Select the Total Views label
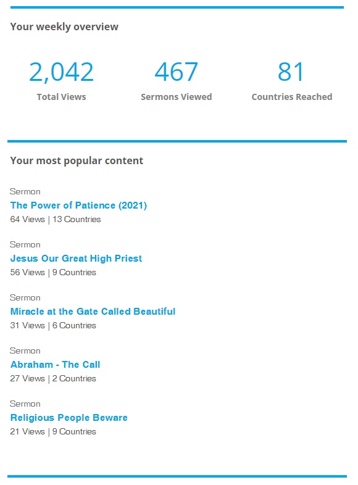358x485 pixels. 61,97
